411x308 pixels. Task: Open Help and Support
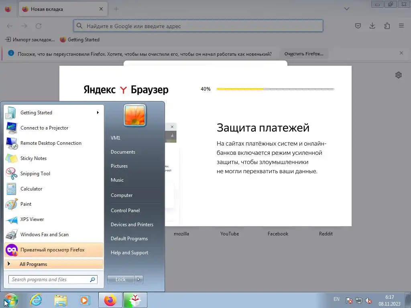[129, 253]
